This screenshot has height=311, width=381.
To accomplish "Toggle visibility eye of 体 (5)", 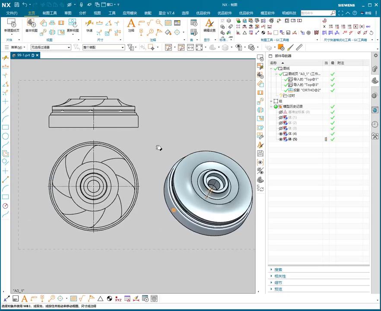I will pos(280,140).
